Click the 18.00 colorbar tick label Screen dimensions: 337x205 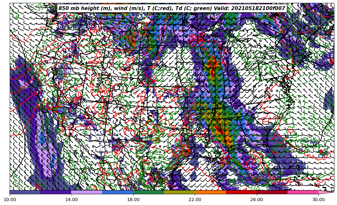tap(133, 200)
